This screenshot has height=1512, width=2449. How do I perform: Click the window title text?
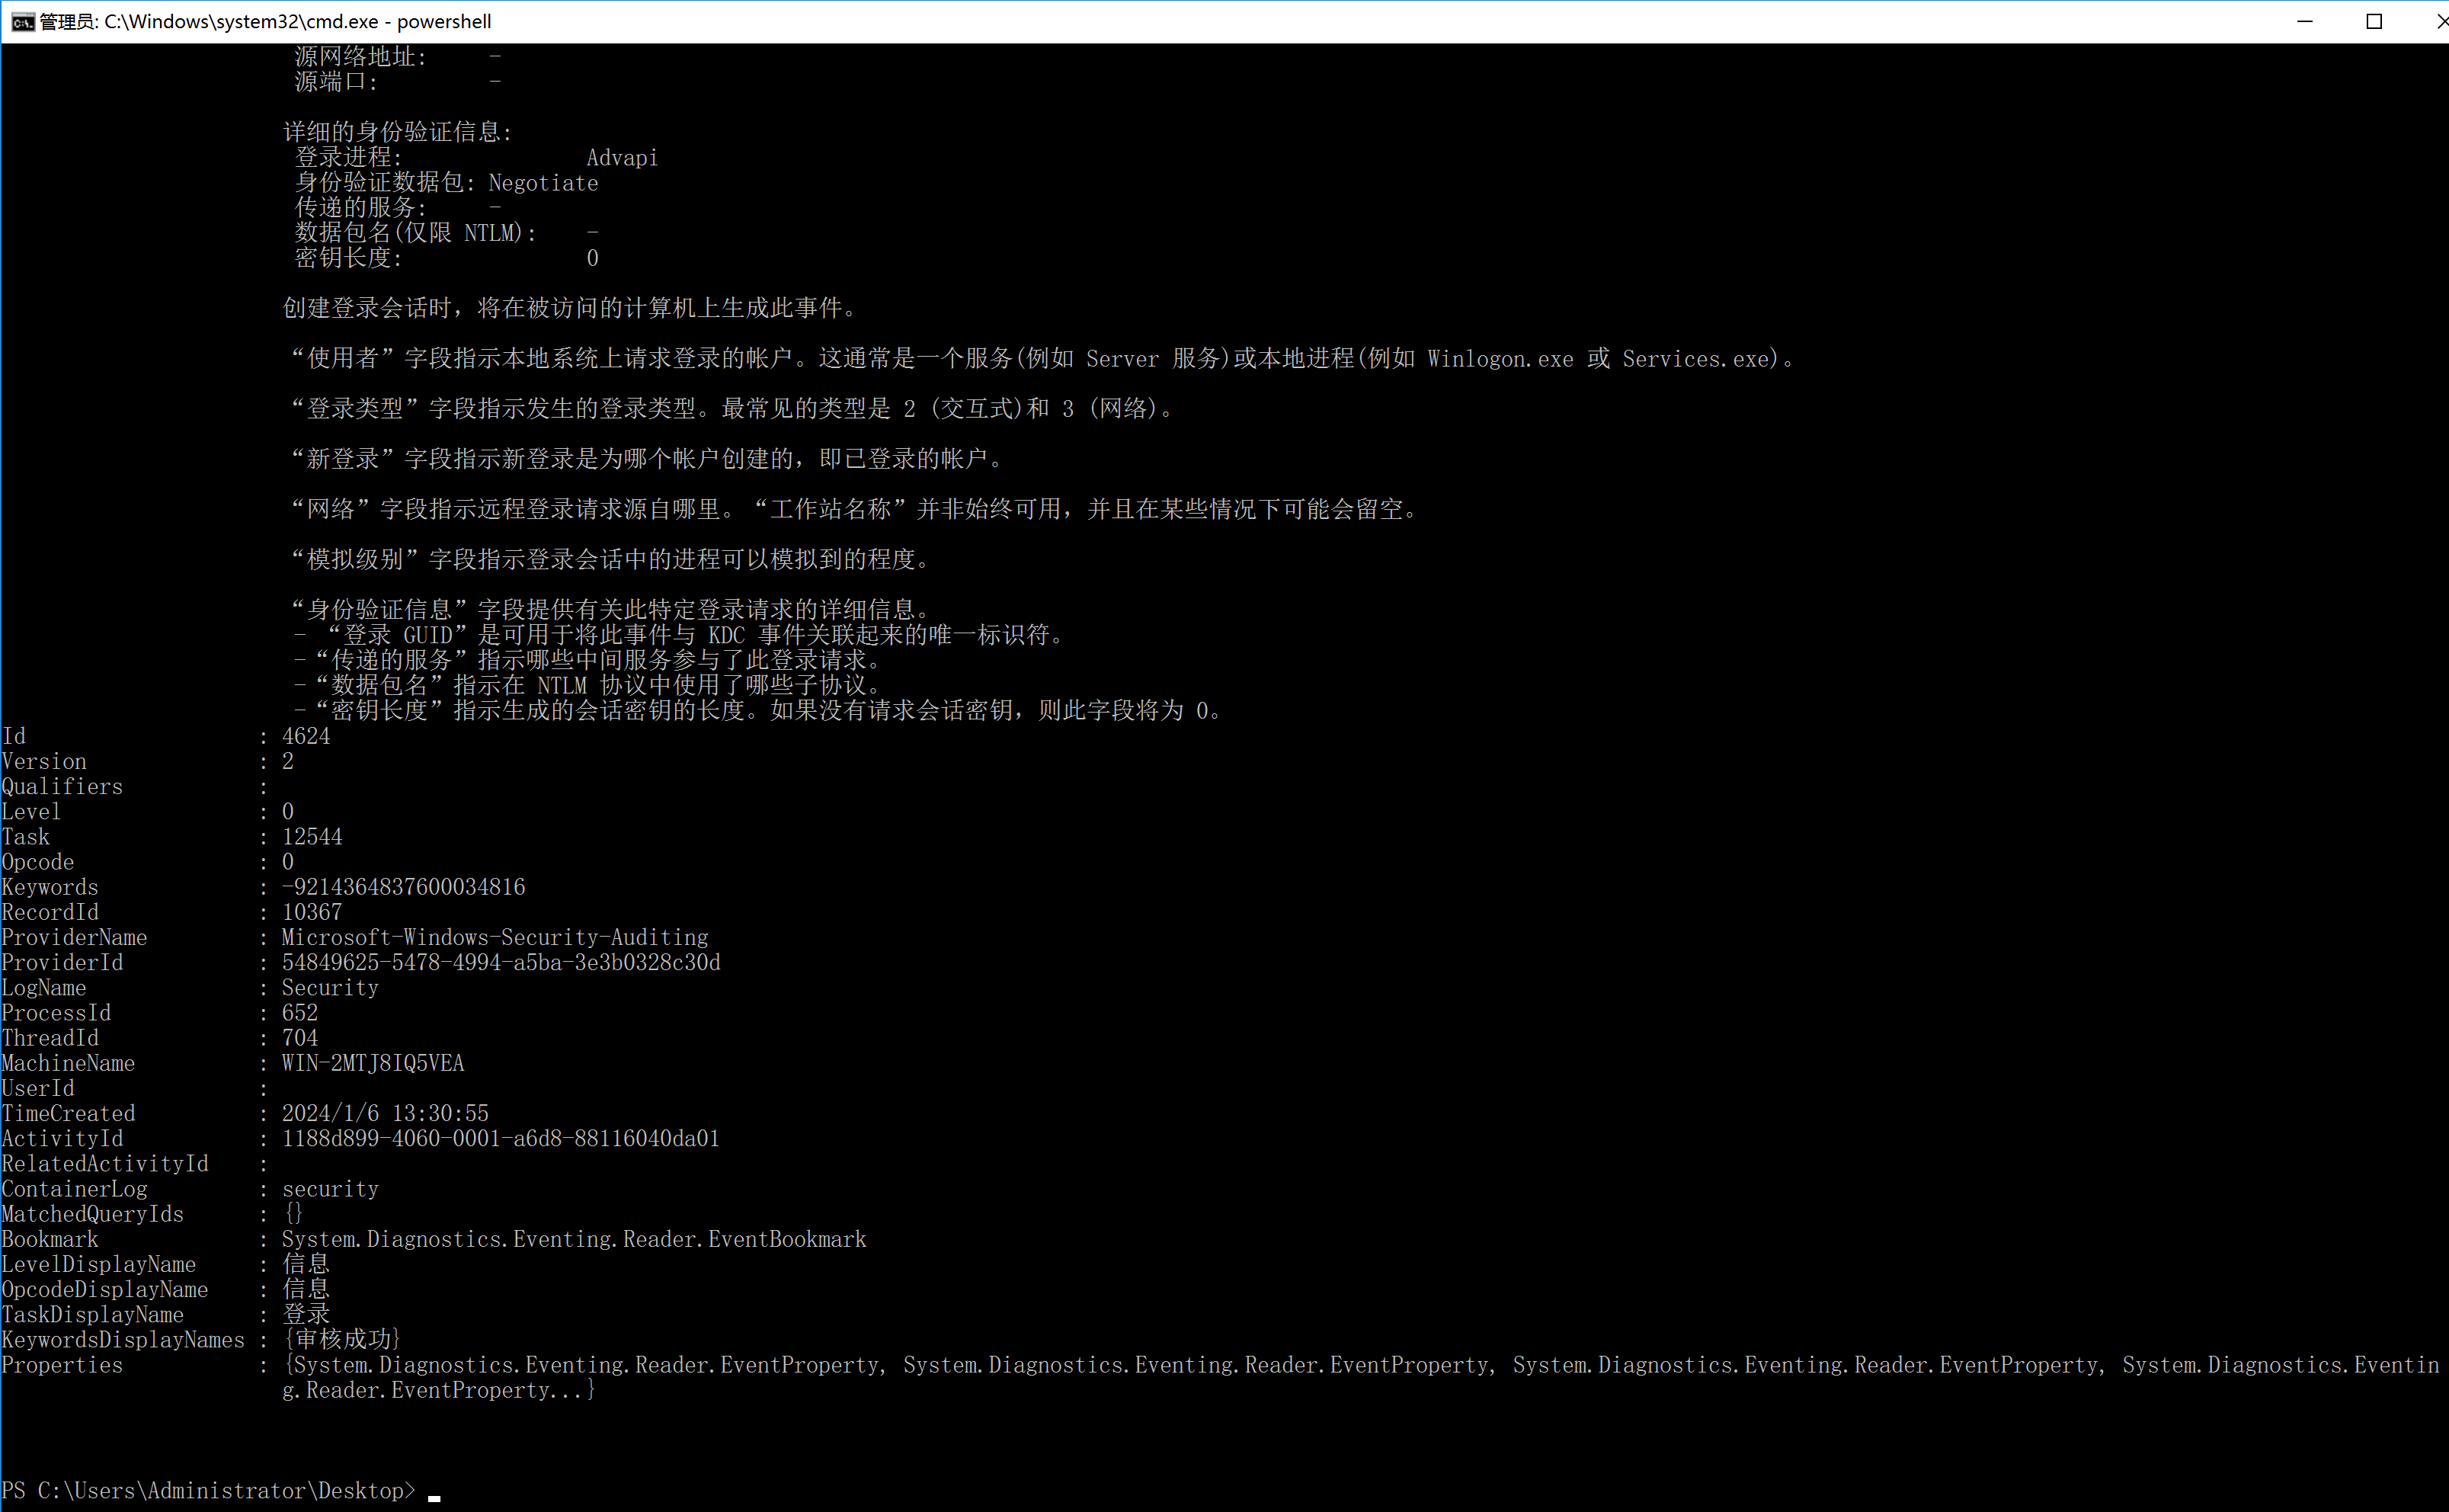tap(265, 22)
